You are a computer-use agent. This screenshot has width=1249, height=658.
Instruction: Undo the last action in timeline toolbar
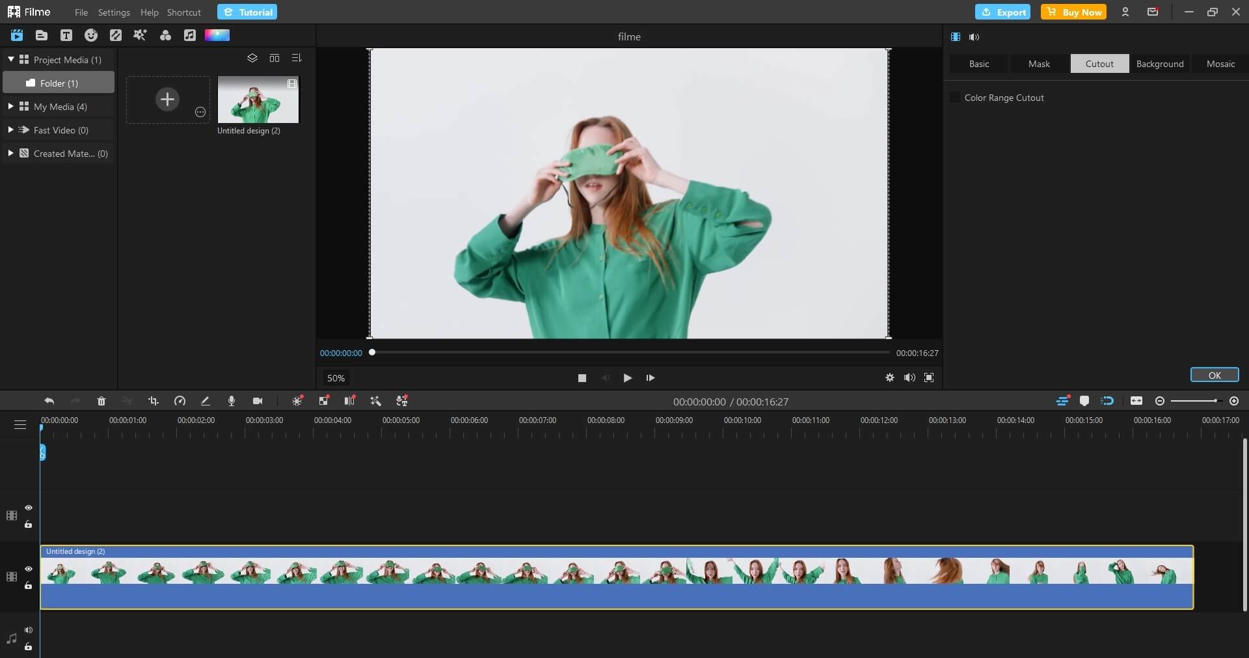pos(49,401)
